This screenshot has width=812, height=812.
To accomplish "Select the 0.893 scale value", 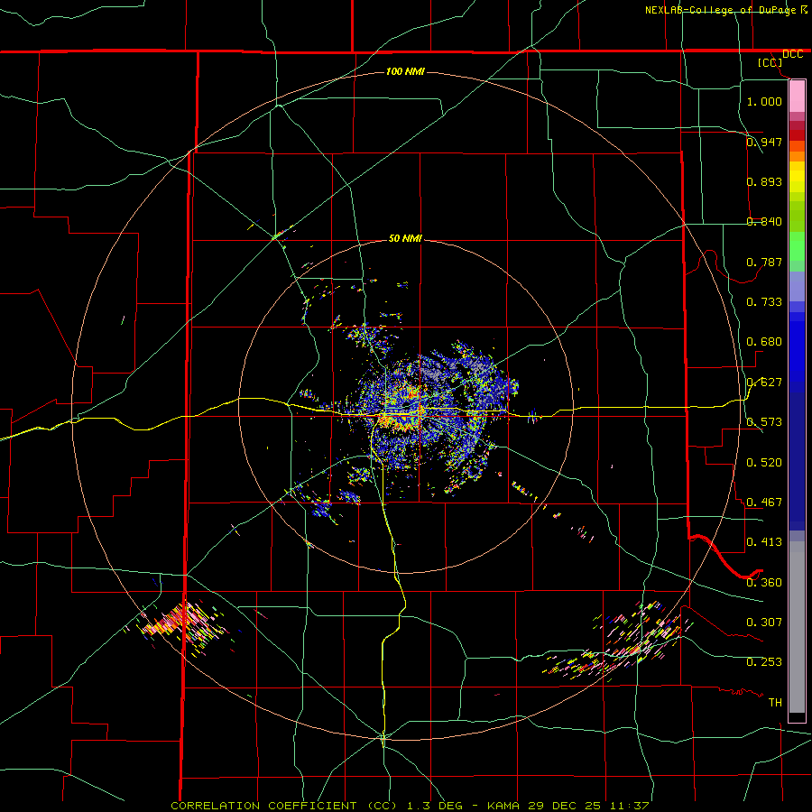I will pos(764,181).
